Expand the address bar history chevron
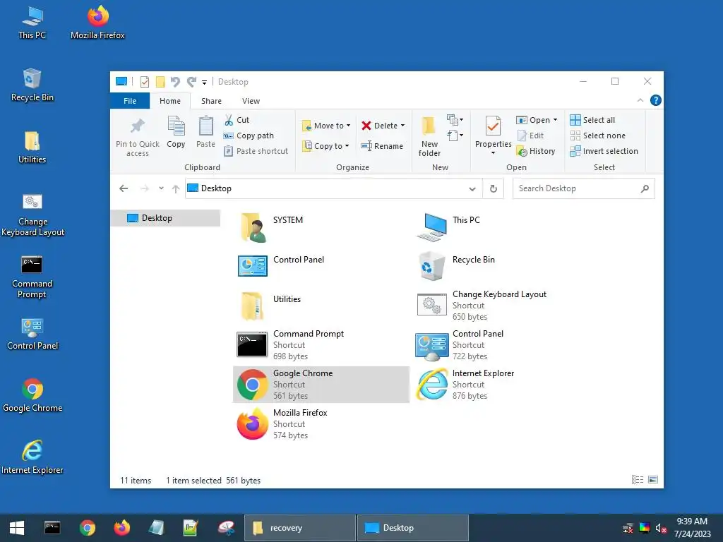Screen dimensions: 723x542 [472, 189]
